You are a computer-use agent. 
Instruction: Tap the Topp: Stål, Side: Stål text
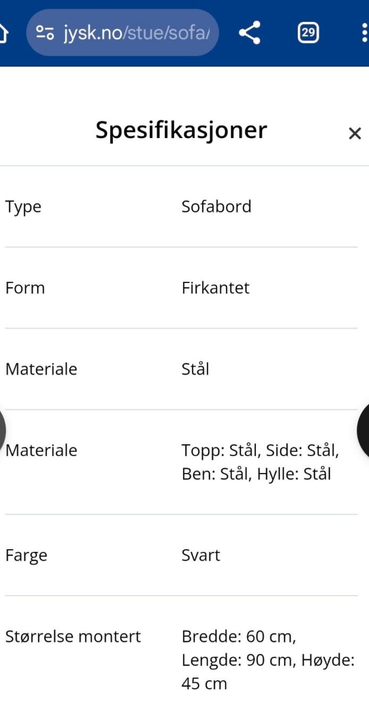pos(260,451)
